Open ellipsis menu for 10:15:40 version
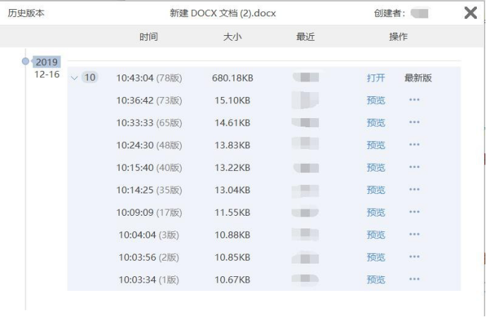 tap(414, 168)
